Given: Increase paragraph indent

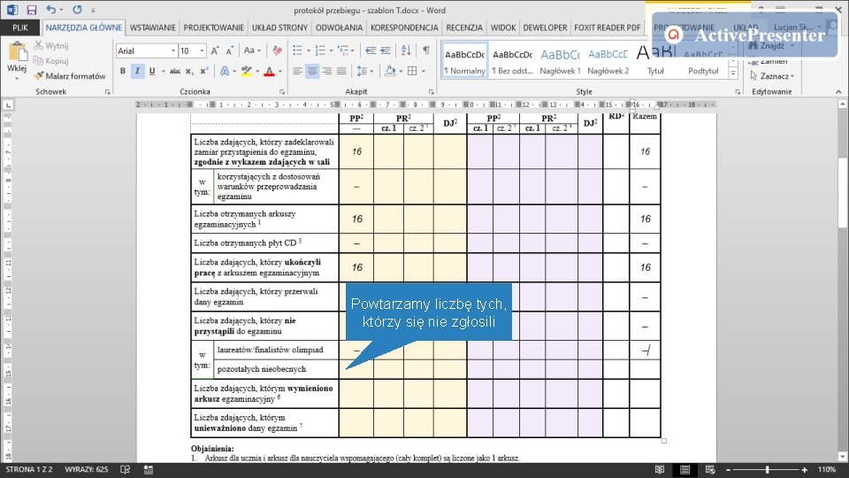Looking at the screenshot, I should (x=386, y=51).
